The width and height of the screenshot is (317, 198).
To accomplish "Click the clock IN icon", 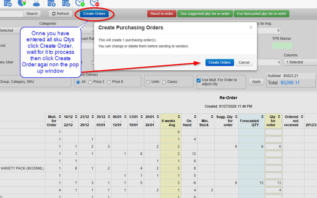I will (x=80, y=3).
